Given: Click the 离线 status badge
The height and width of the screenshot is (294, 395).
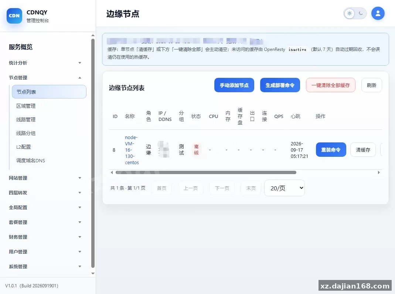Looking at the screenshot, I should (196, 150).
